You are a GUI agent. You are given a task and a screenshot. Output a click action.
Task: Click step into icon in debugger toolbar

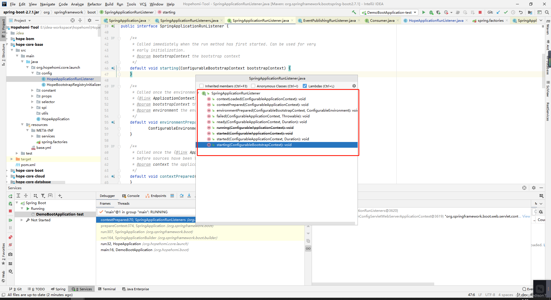pos(189,196)
